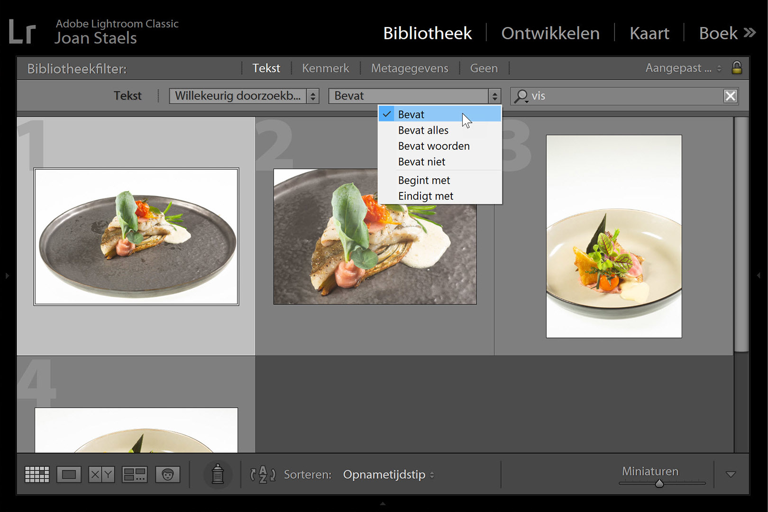768x512 pixels.
Task: Clear the search text with X button
Action: coord(730,96)
